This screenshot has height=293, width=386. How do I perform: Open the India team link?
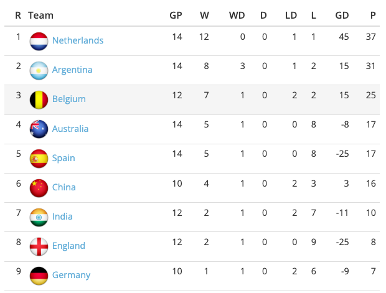pos(62,216)
